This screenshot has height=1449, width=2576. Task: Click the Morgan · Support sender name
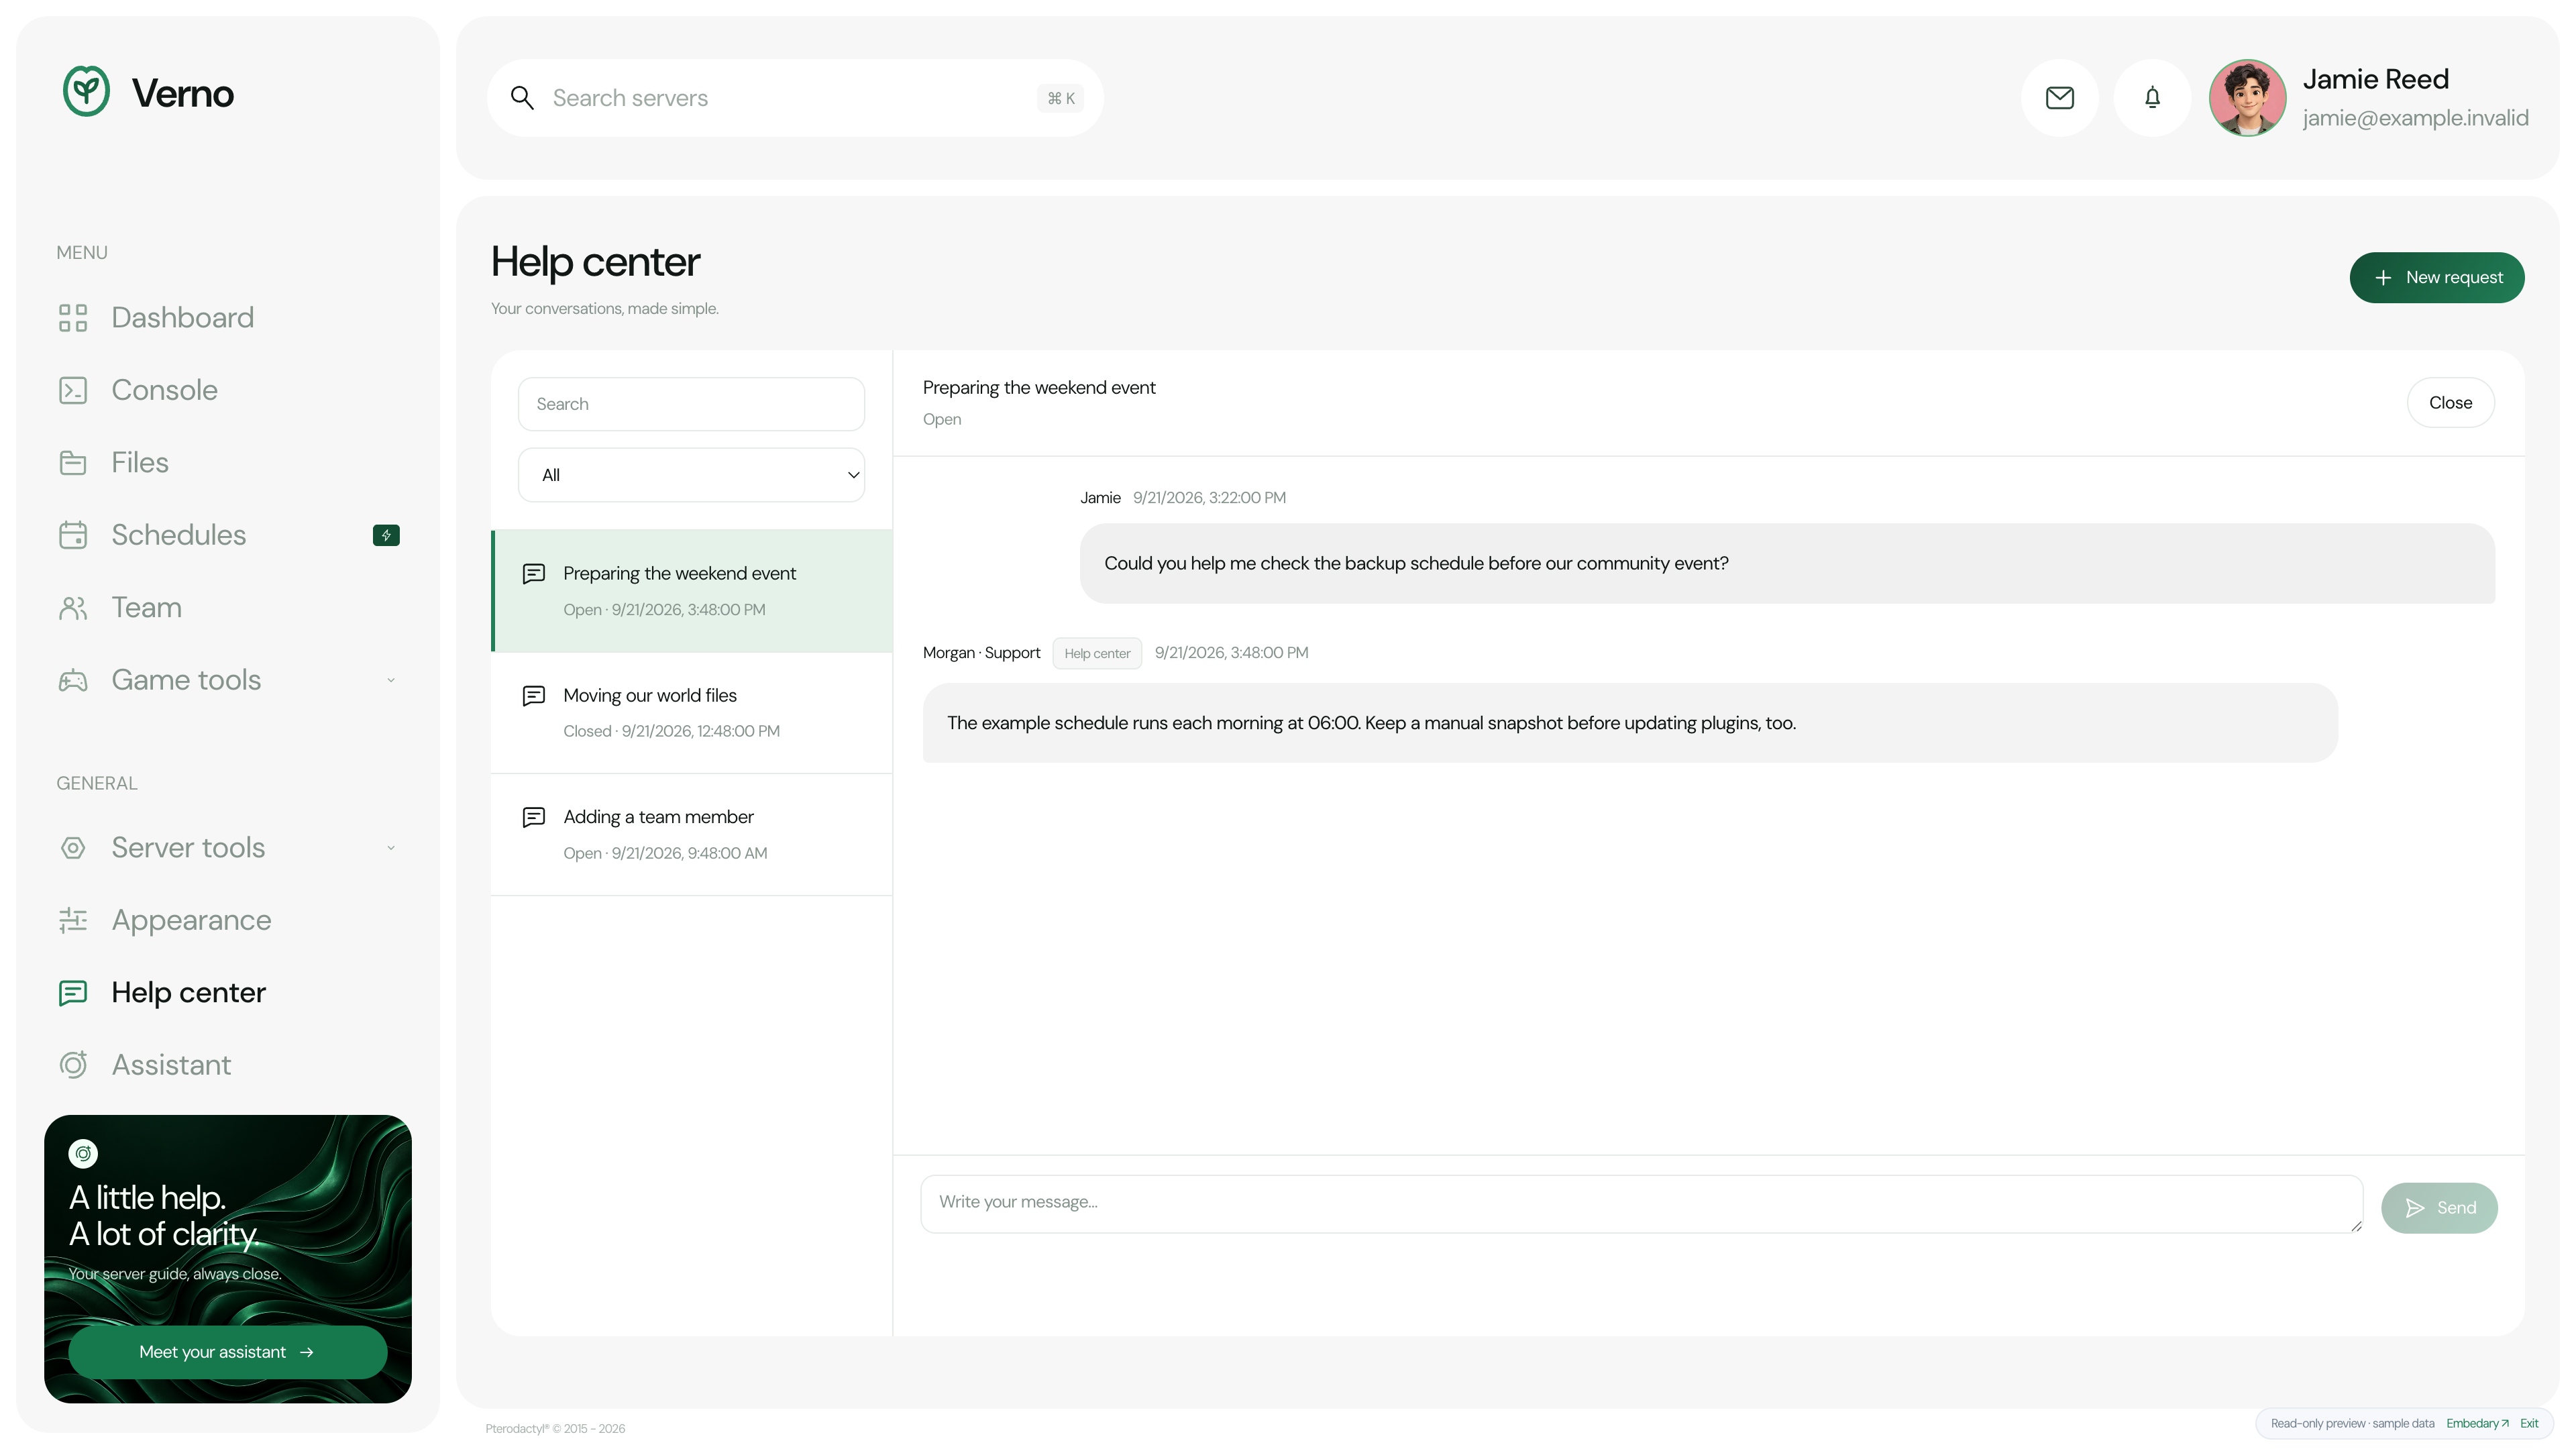point(981,653)
